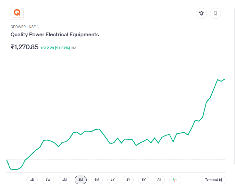The image size is (235, 190).
Task: Open the Terminal chart view
Action: 214,180
